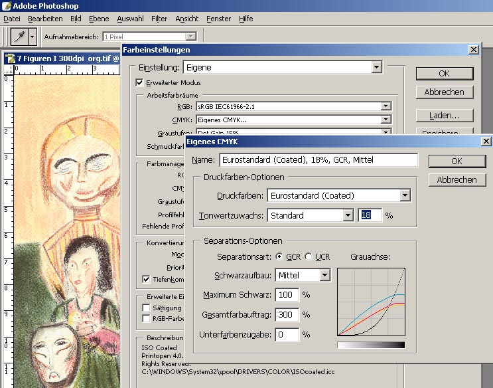Enable the Sättigung checkbox

[x=146, y=308]
